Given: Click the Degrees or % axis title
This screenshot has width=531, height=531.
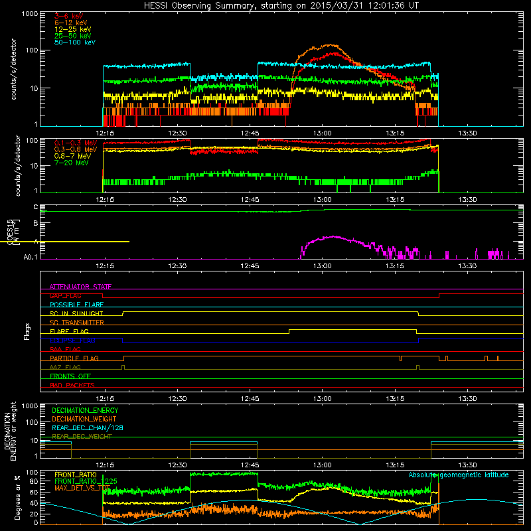Looking at the screenshot, I should click(x=17, y=497).
